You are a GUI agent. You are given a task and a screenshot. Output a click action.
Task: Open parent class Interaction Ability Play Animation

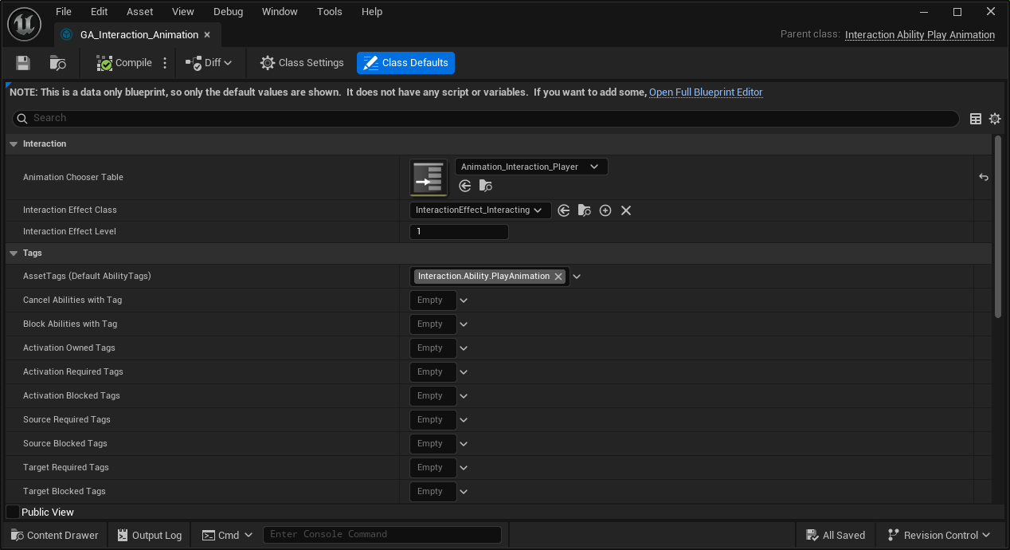point(919,34)
